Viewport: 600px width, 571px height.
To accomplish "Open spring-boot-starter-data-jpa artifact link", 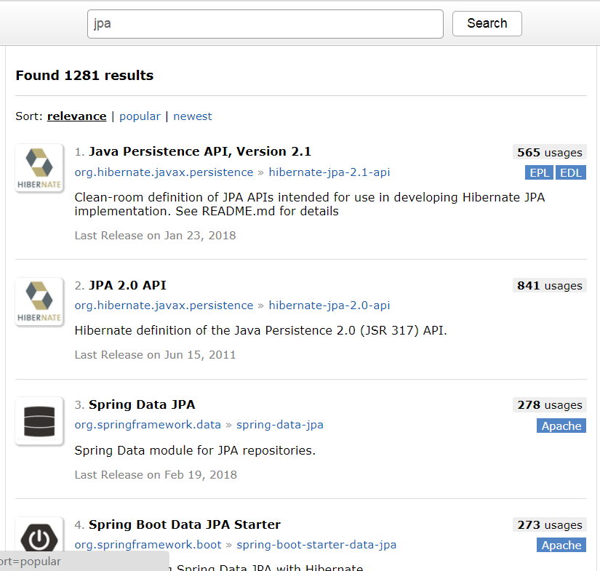I will point(316,545).
